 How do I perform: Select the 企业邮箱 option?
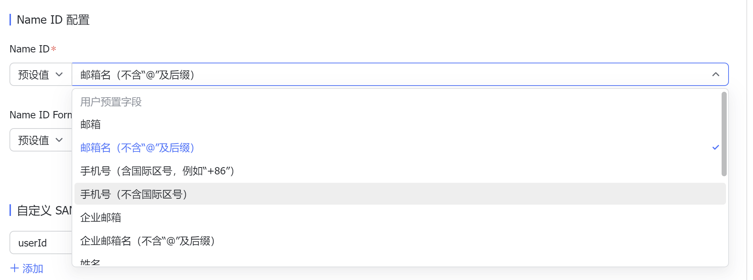(101, 217)
